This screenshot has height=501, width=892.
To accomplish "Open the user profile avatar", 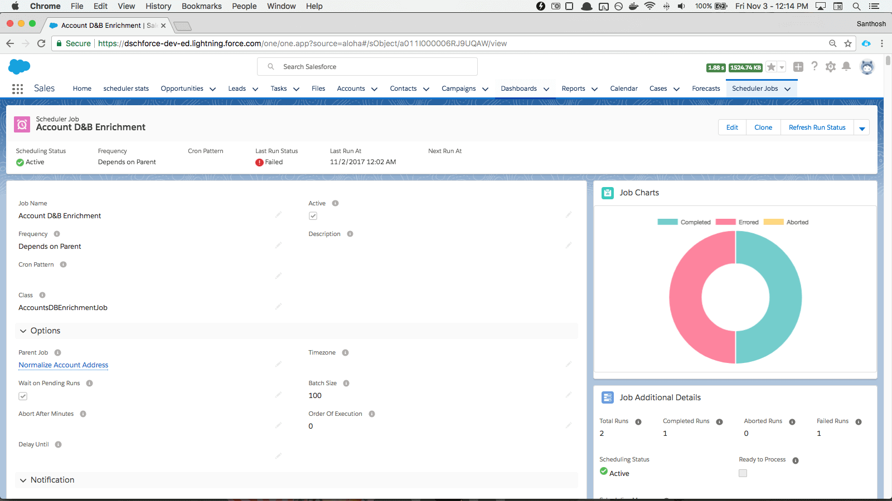I will [866, 67].
